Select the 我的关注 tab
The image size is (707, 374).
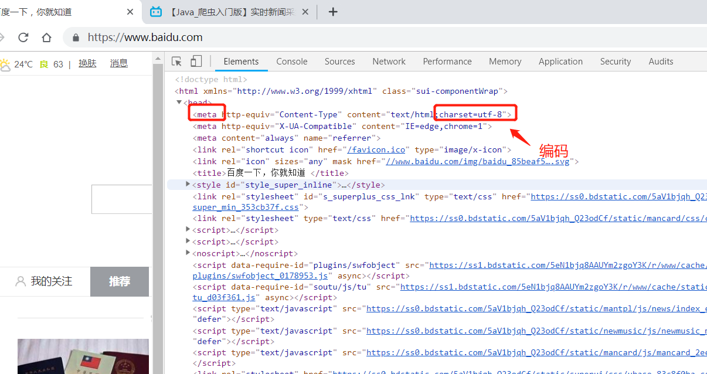click(x=45, y=281)
